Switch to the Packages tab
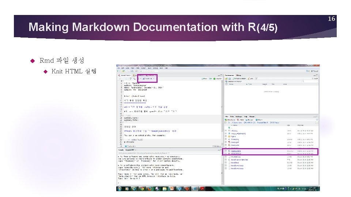Image resolution: width=351 pixels, height=197 pixels. 239,117
